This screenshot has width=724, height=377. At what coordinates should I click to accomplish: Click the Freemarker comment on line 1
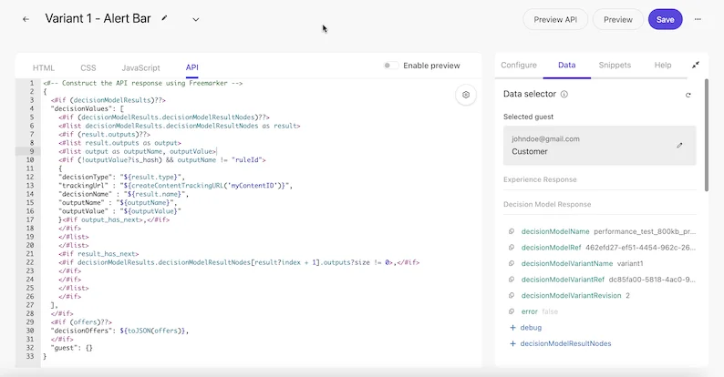click(x=142, y=83)
